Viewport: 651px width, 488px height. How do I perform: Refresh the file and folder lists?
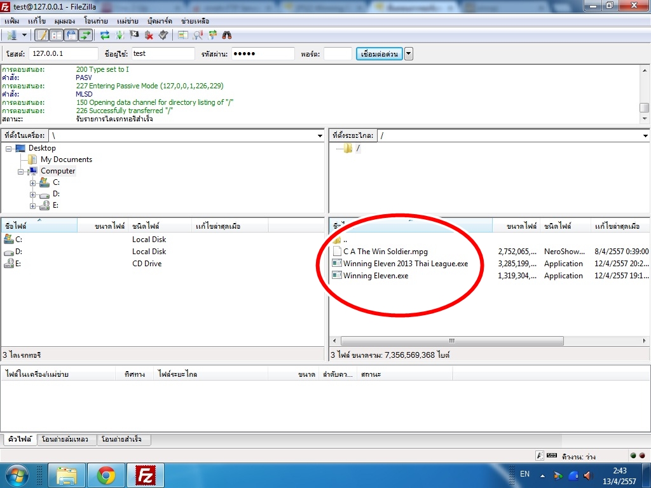click(105, 36)
